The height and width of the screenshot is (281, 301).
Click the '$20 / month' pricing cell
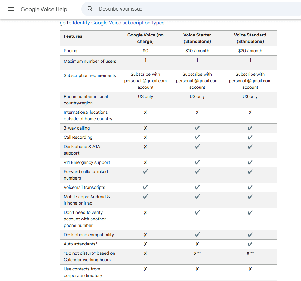click(x=250, y=51)
